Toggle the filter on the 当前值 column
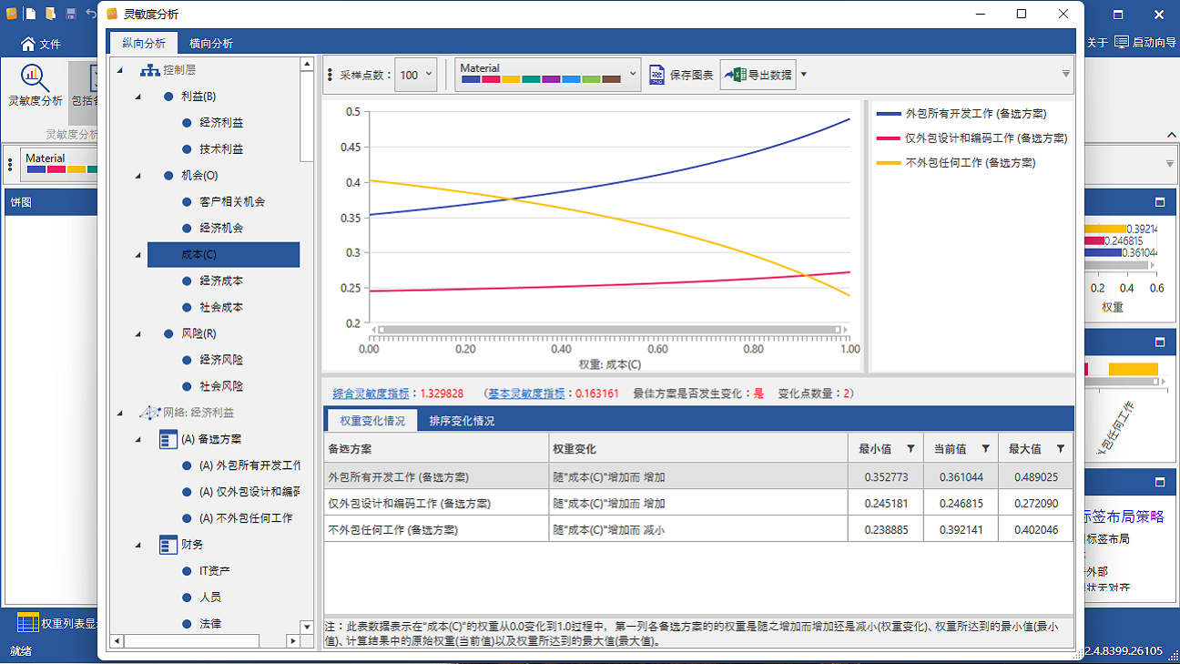1180x664 pixels. click(x=986, y=447)
